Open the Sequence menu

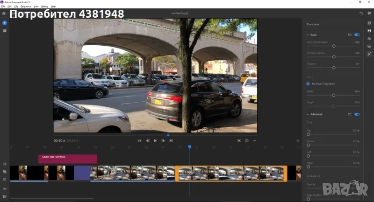[x=25, y=7]
